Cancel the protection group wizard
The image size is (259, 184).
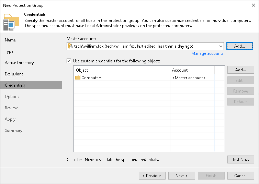240,176
